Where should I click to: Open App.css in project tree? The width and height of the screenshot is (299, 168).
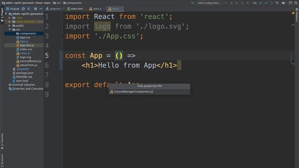coord(23,37)
